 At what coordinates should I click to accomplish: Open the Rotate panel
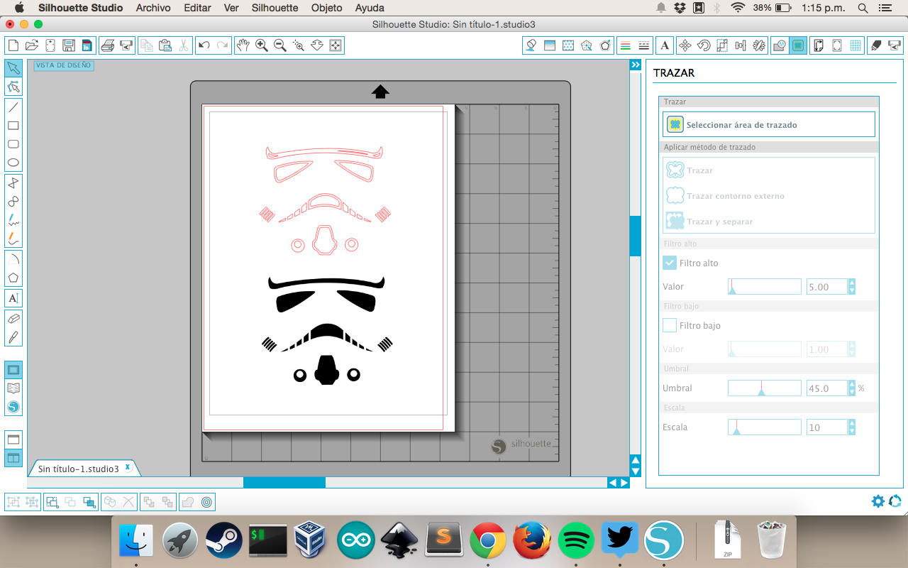[704, 45]
